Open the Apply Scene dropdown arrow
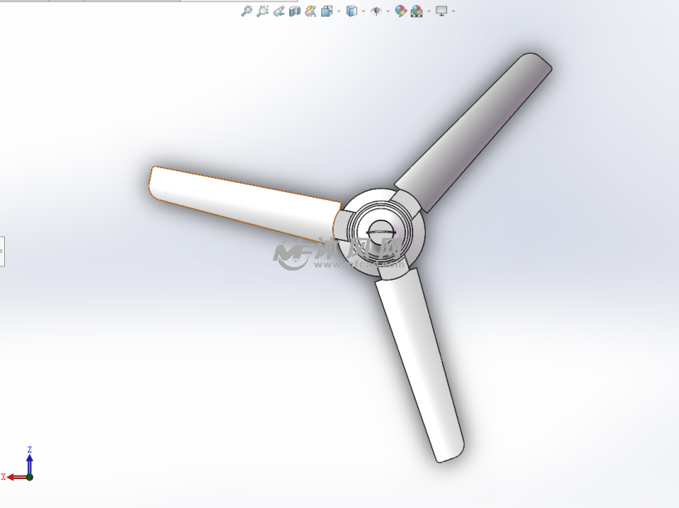Viewport: 679px width, 508px height. pos(428,12)
